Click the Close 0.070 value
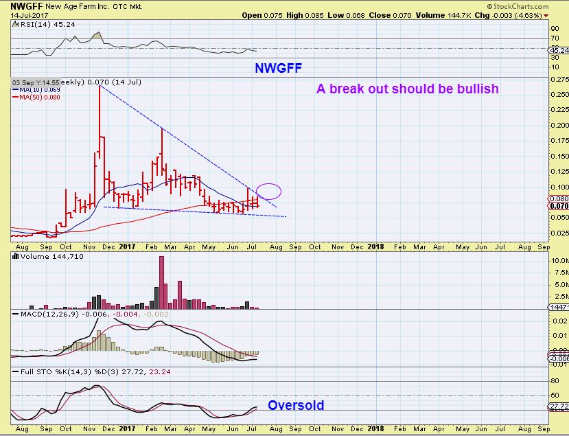The image size is (569, 436). [x=390, y=15]
